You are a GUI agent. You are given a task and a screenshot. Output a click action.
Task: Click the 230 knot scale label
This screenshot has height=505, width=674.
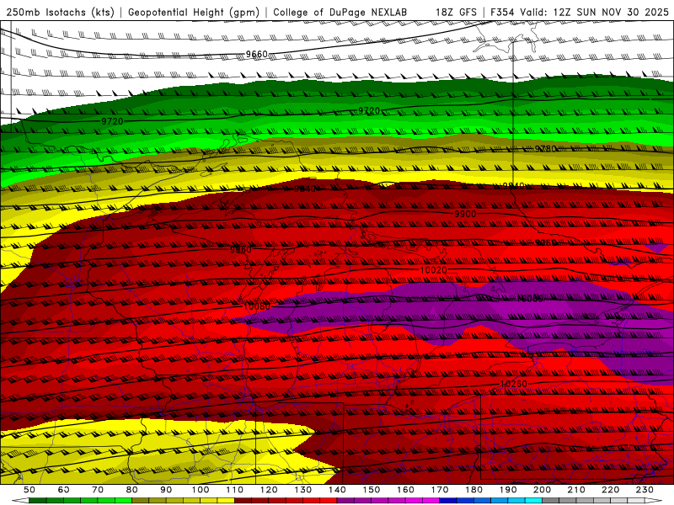pyautogui.click(x=645, y=490)
